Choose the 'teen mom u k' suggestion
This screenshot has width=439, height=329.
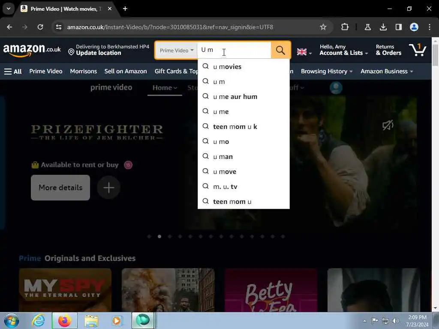[244, 126]
